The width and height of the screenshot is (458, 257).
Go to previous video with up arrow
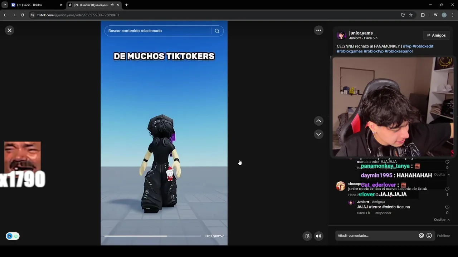point(318,121)
